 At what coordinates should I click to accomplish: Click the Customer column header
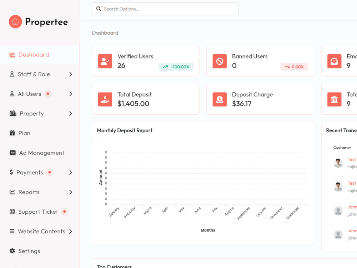(342, 148)
